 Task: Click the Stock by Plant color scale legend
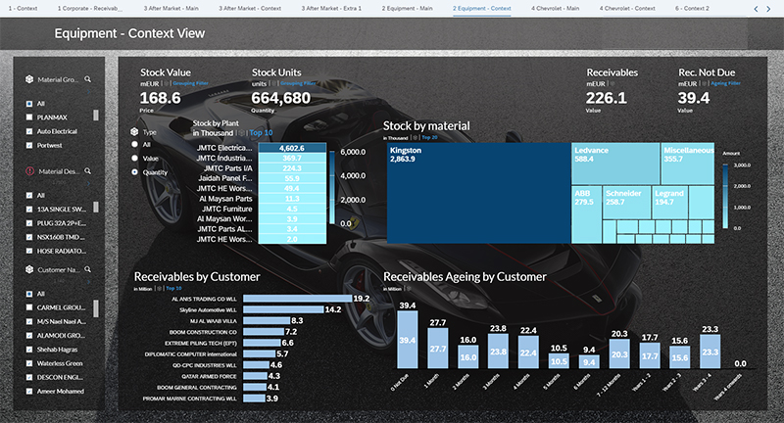pyautogui.click(x=332, y=187)
